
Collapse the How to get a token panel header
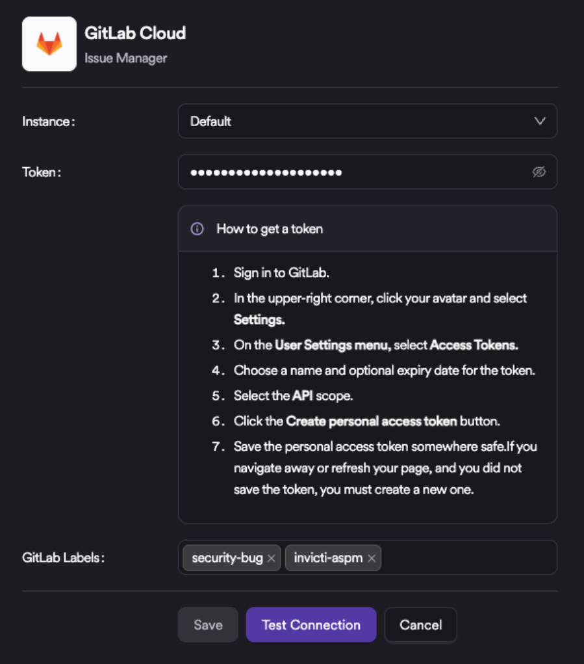pyautogui.click(x=367, y=229)
